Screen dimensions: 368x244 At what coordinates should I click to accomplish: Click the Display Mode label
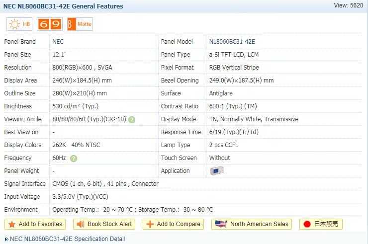pos(179,119)
